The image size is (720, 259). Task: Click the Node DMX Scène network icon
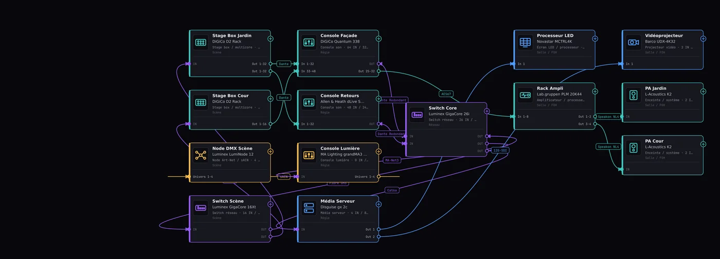pos(201,155)
